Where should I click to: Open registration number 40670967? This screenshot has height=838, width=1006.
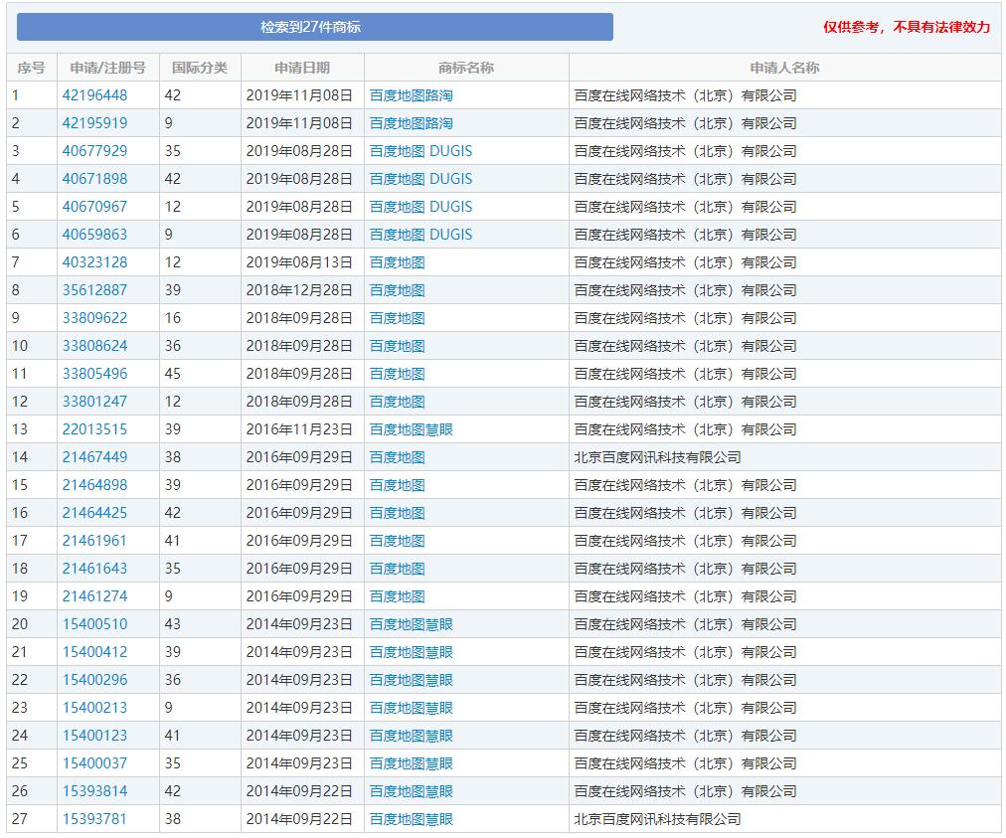coord(94,207)
